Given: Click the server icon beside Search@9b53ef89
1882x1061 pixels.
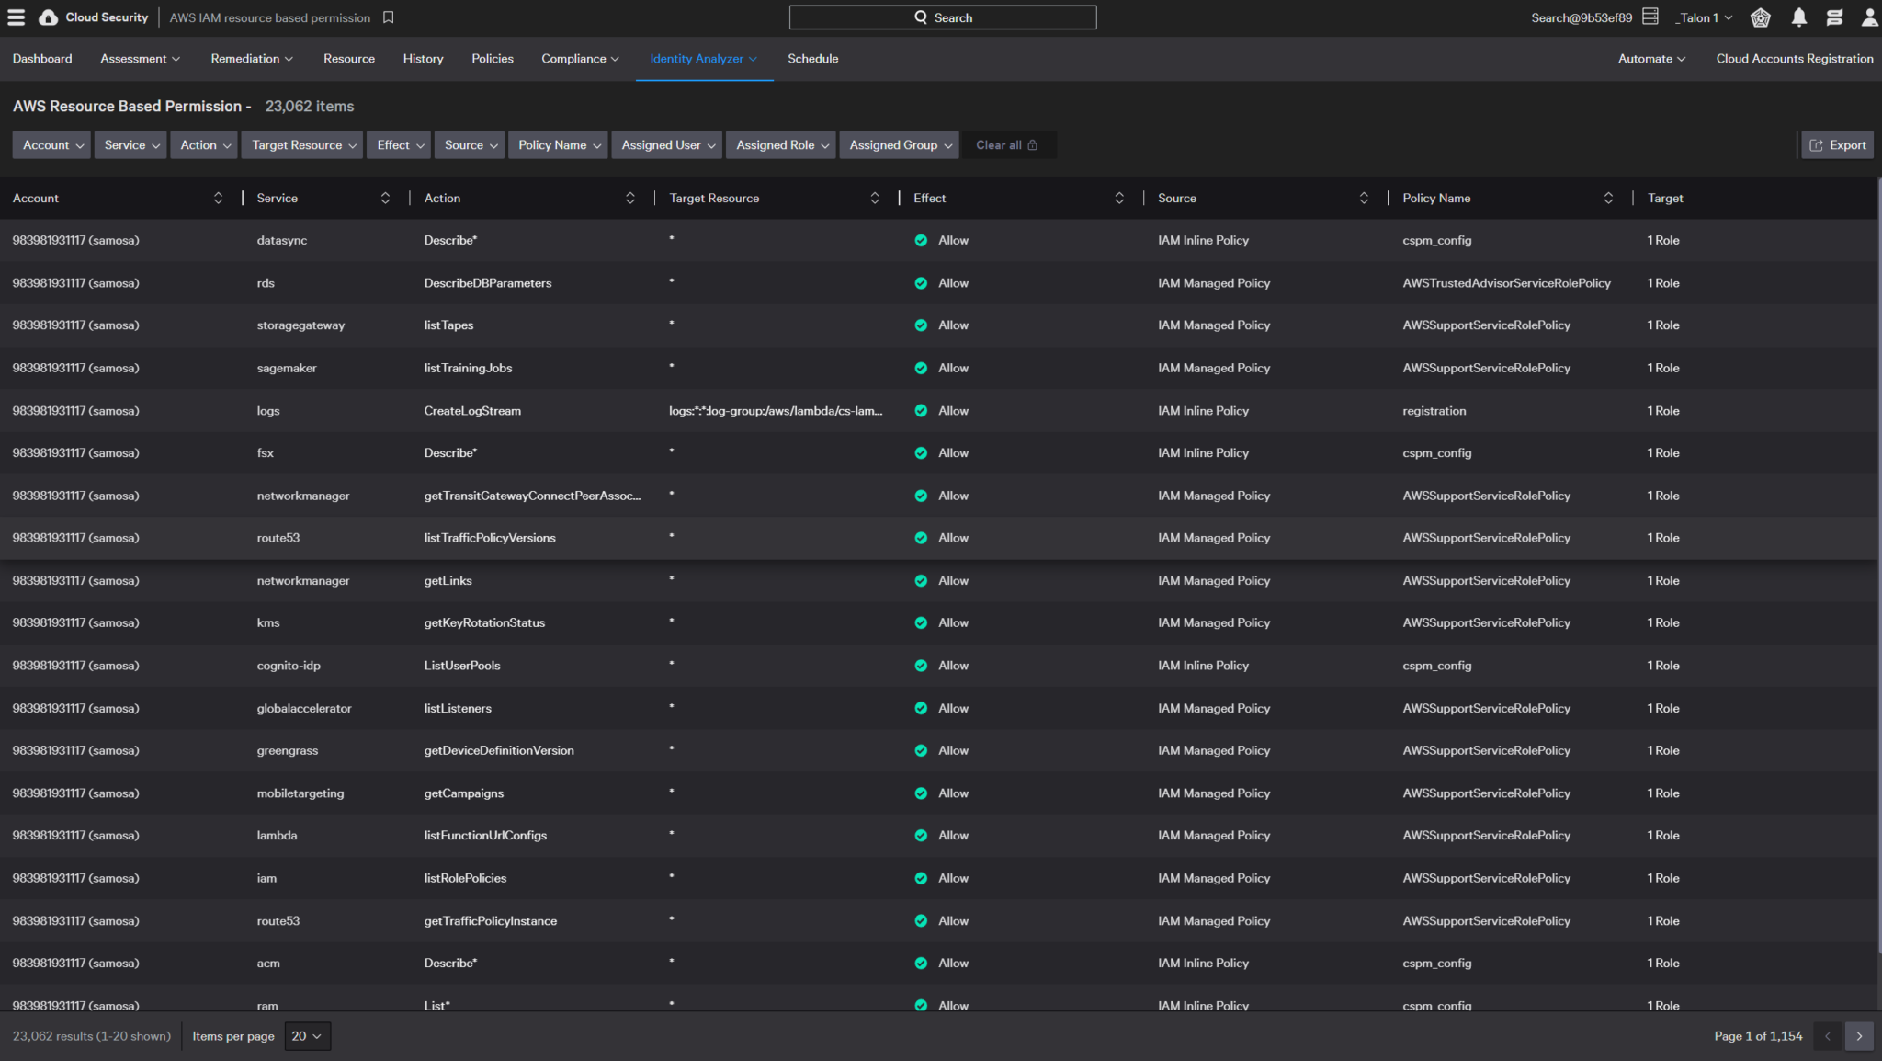Looking at the screenshot, I should tap(1650, 16).
